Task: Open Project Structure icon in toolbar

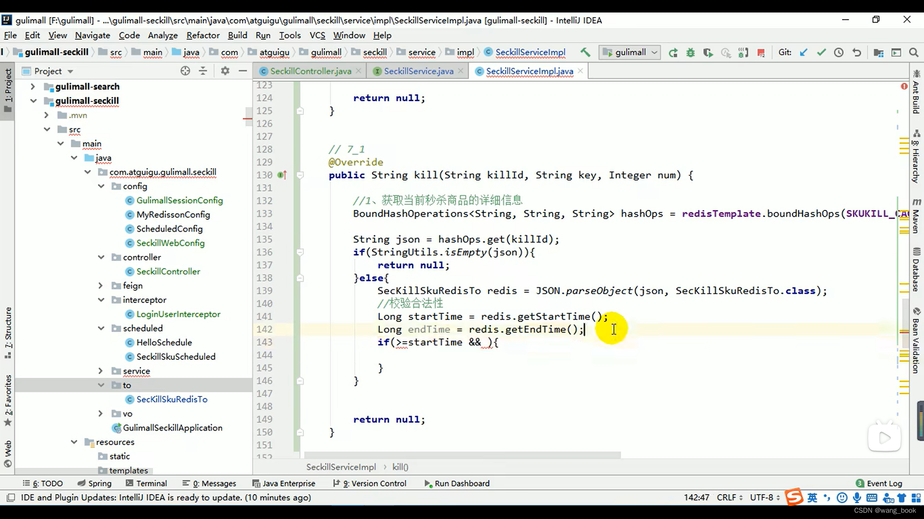Action: coord(878,52)
